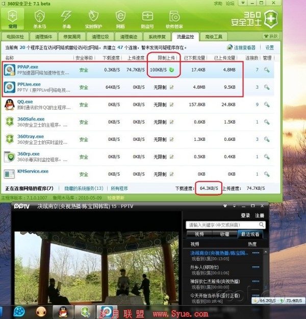The width and height of the screenshot is (306, 319).
Task: Edit the upload limit for QQ.exe
Action: coord(171,105)
